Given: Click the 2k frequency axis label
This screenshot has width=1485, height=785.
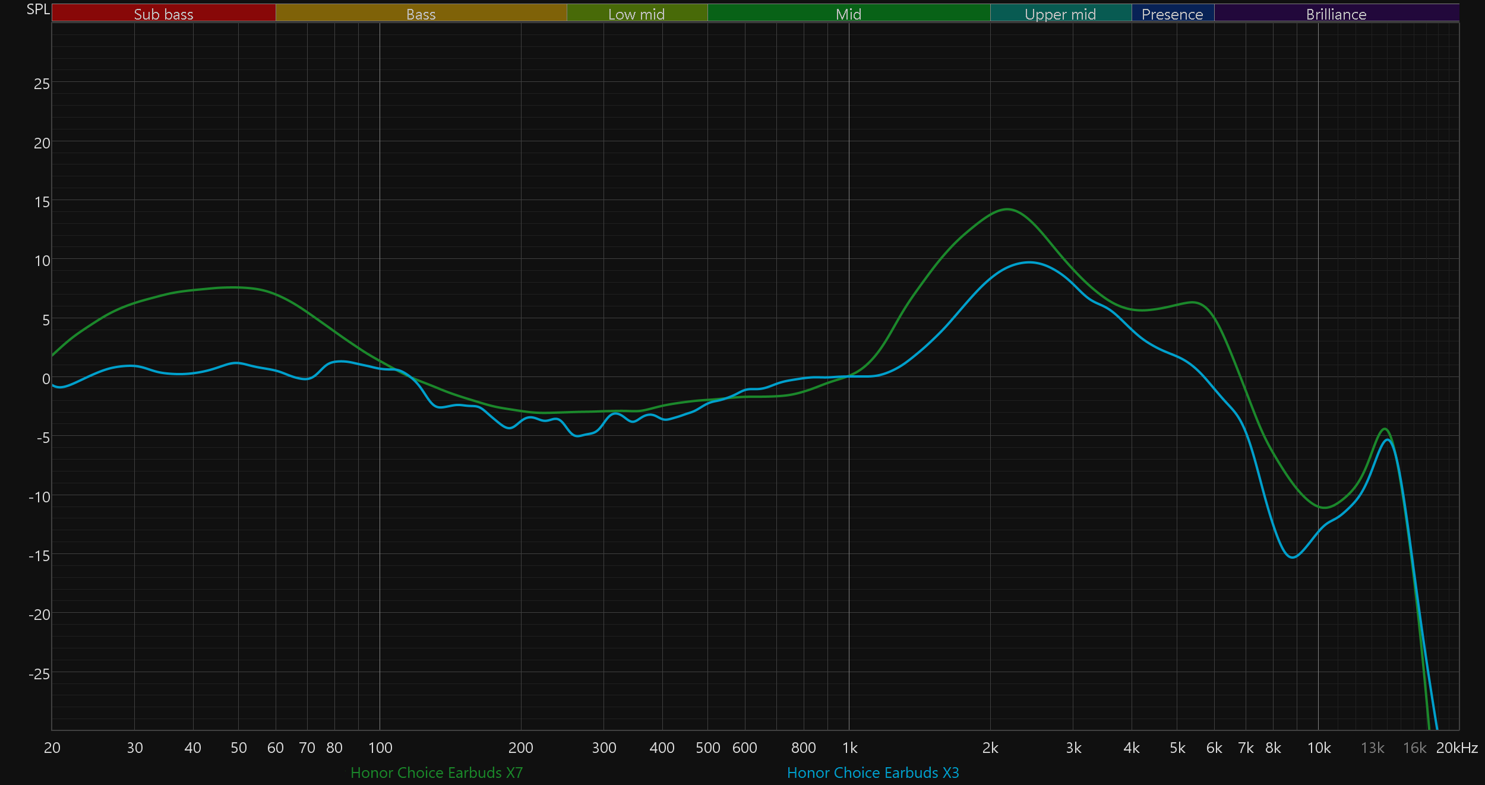Looking at the screenshot, I should point(990,748).
